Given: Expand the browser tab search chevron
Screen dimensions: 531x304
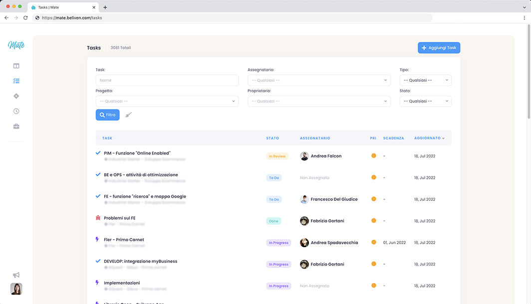Looking at the screenshot, I should (524, 7).
